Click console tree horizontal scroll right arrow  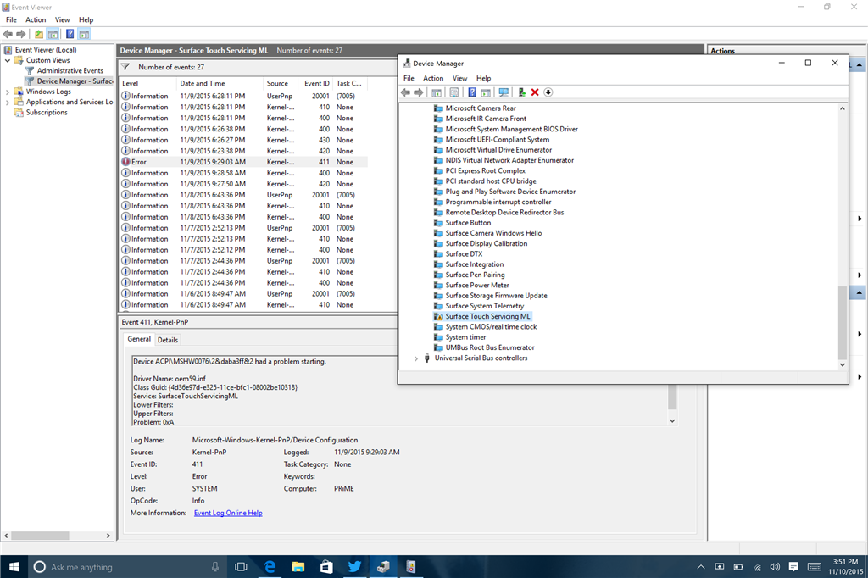pos(108,536)
